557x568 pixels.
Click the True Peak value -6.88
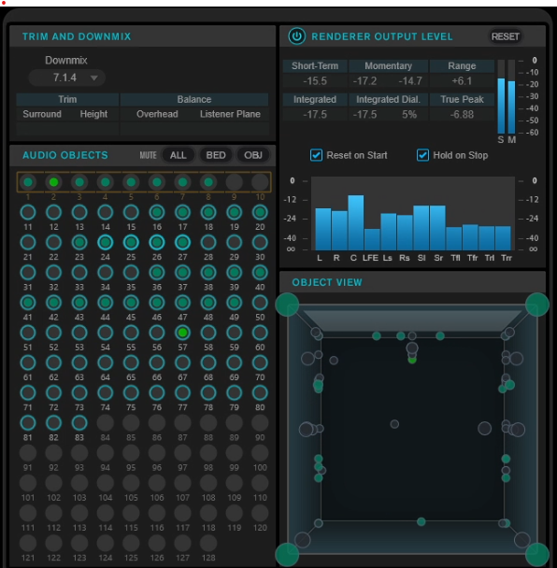tap(462, 115)
